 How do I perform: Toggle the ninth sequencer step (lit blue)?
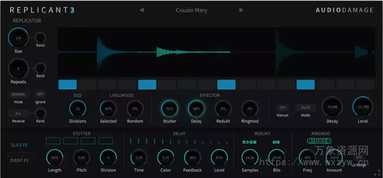click(226, 84)
